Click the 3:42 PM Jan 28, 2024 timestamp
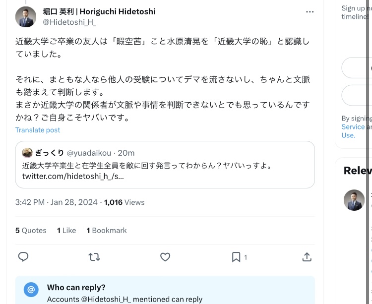This screenshot has width=372, height=304. click(57, 202)
